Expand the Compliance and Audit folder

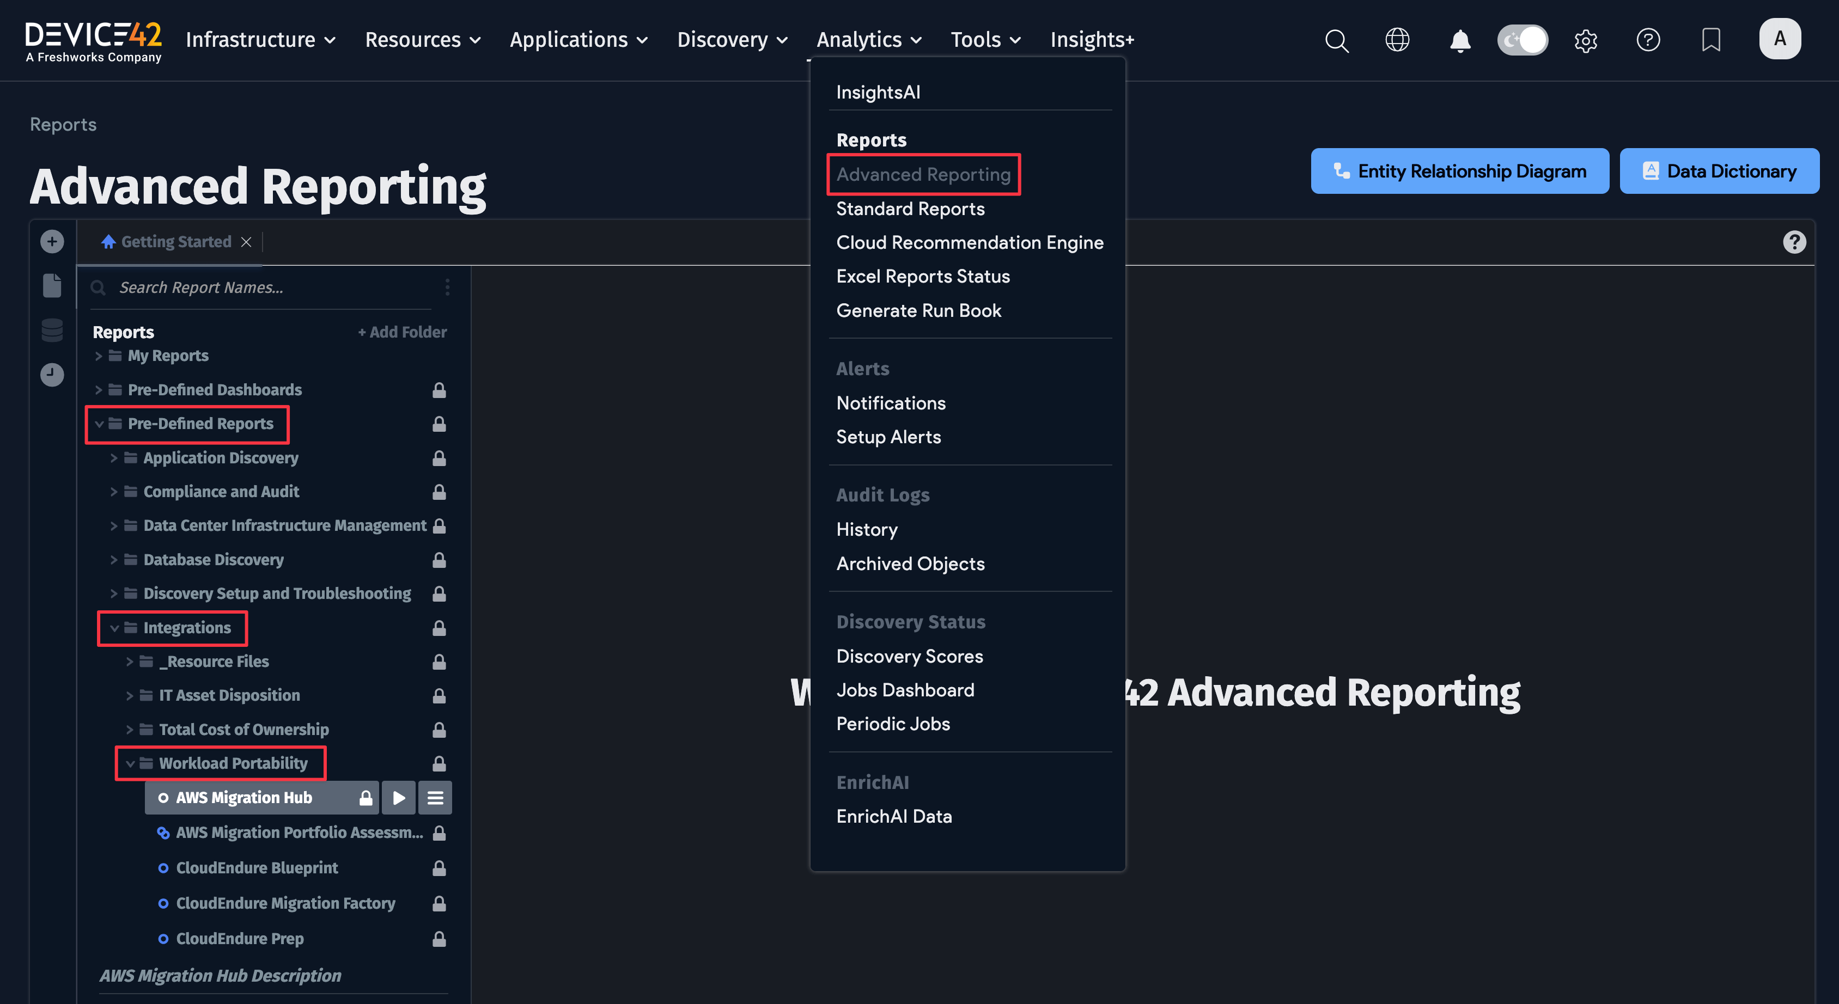[x=113, y=492]
